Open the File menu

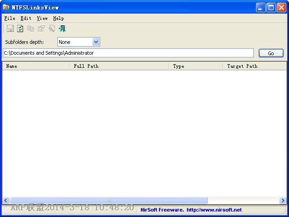pos(9,18)
